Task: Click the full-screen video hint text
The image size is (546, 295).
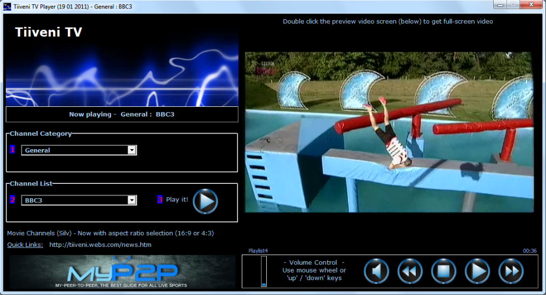Action: click(x=387, y=21)
